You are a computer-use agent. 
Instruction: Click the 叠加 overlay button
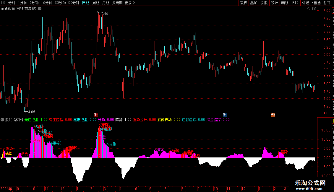(x=254, y=3)
